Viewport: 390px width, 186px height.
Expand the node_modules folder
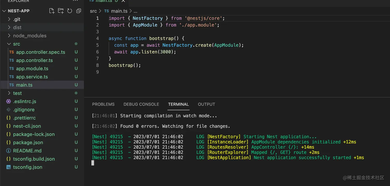[42, 36]
